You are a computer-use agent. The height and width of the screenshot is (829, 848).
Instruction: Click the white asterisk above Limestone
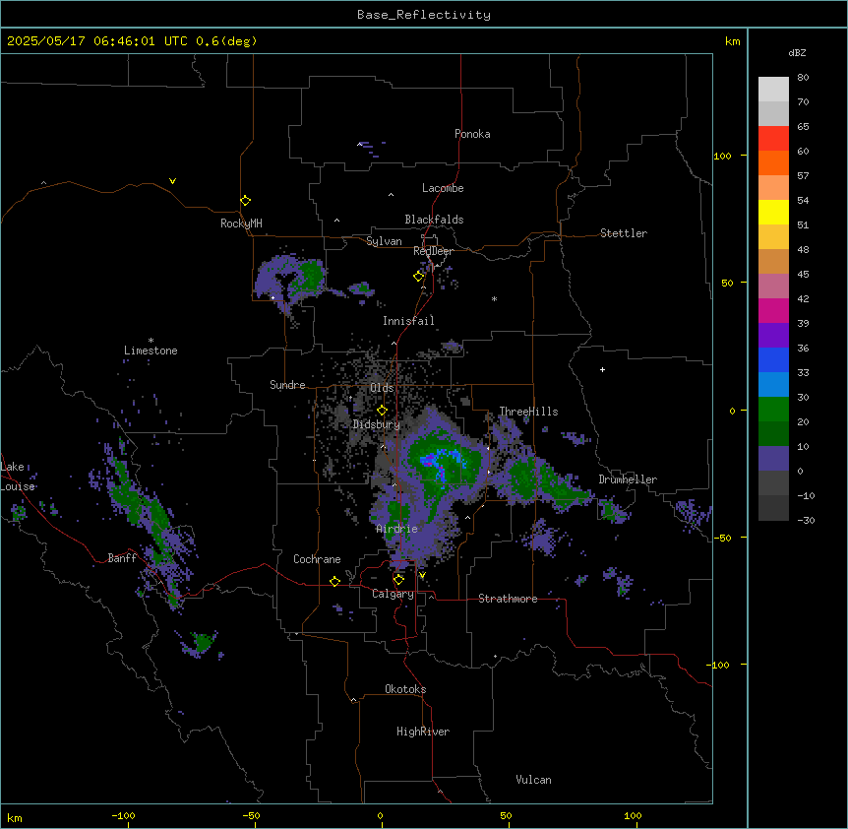pyautogui.click(x=151, y=341)
